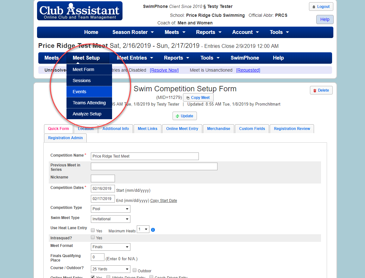Follow the Resolve Now link
The image size is (365, 278).
point(164,70)
